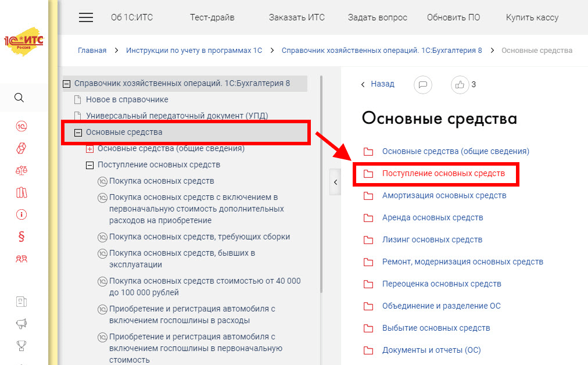Image resolution: width=588 pixels, height=365 pixels.
Task: Open Справочник хозяйственных операций breadcrumb link
Action: pos(382,50)
